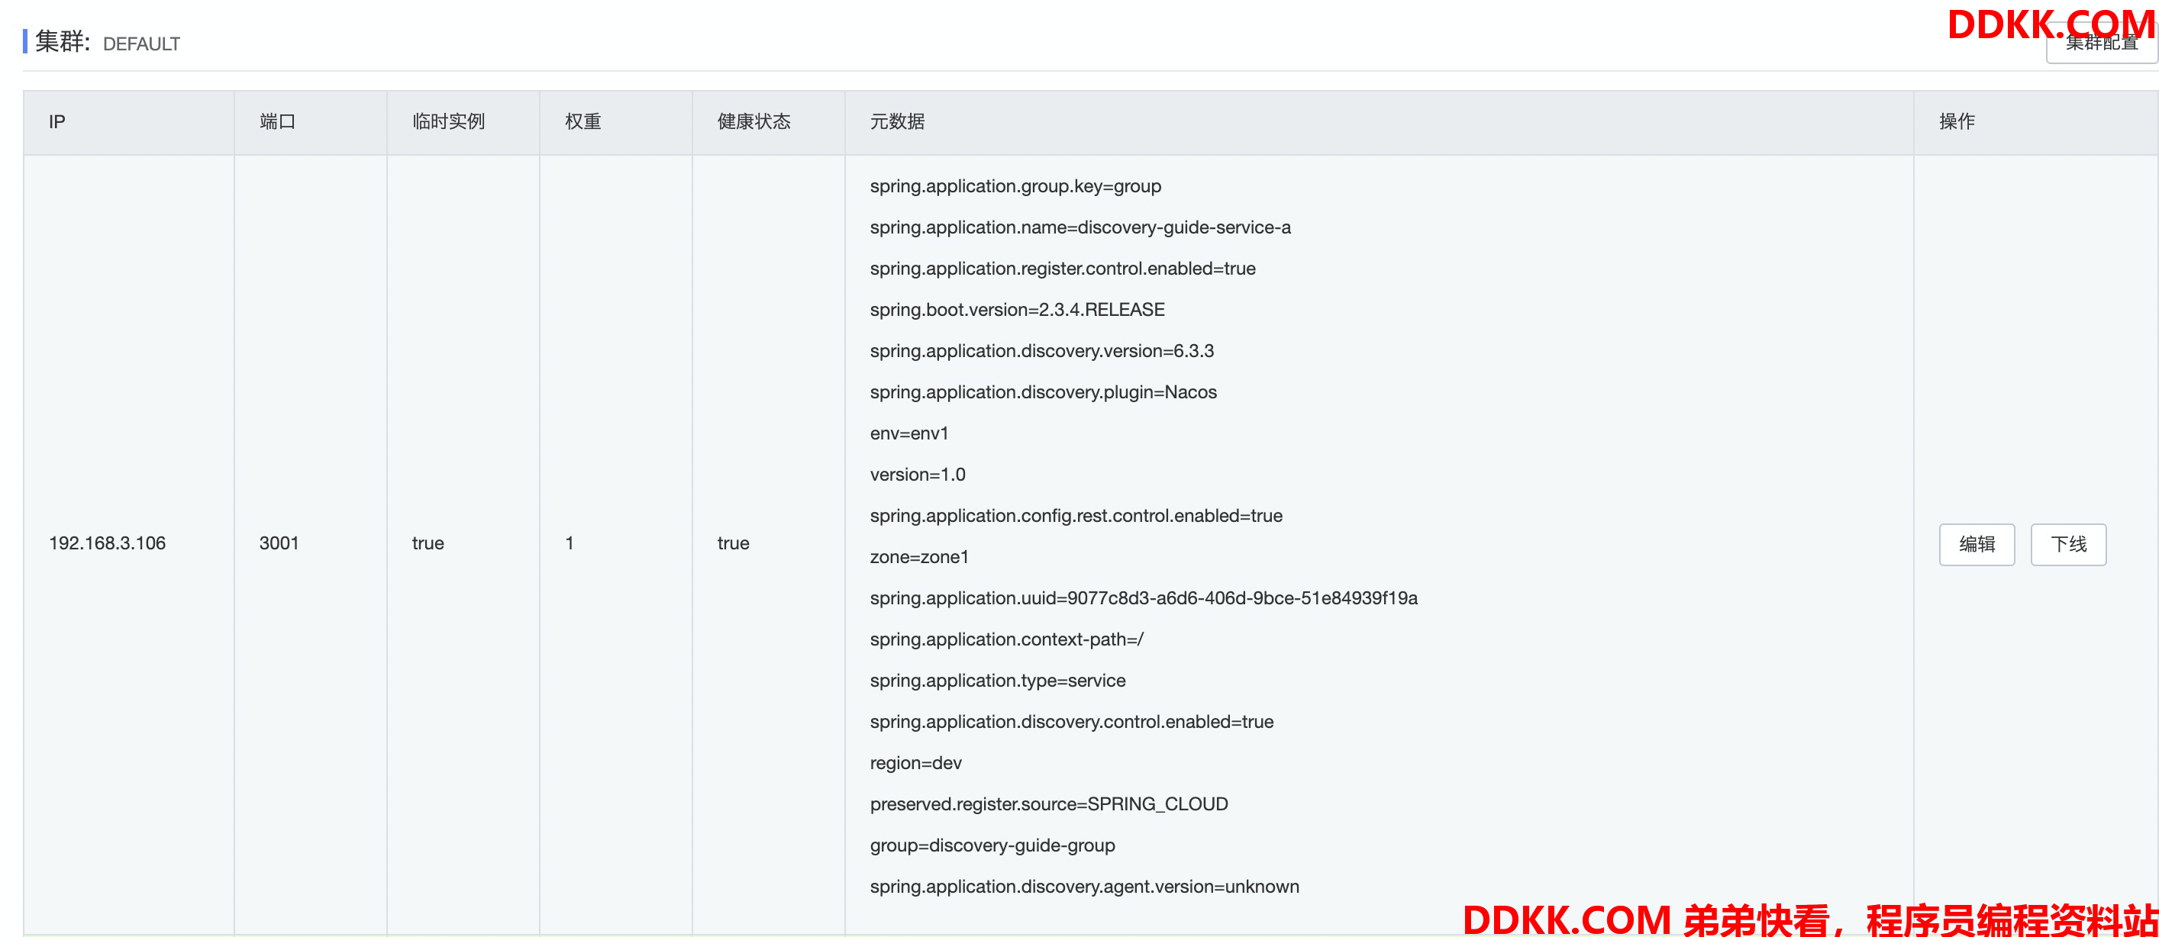This screenshot has width=2159, height=937.
Task: Click the IP column header
Action: click(x=57, y=122)
